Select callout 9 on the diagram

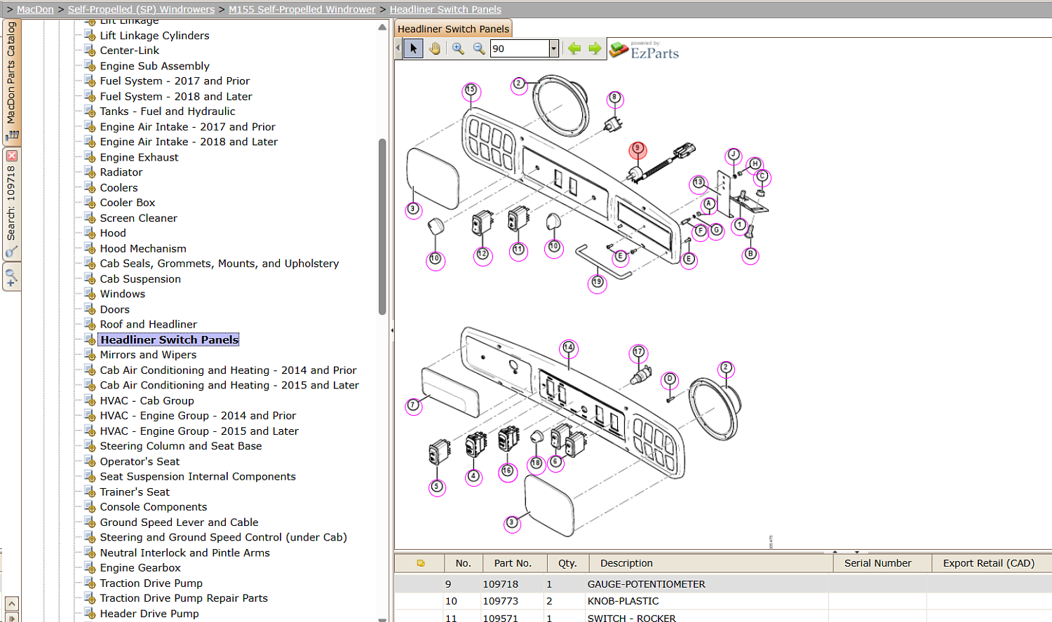coord(638,149)
